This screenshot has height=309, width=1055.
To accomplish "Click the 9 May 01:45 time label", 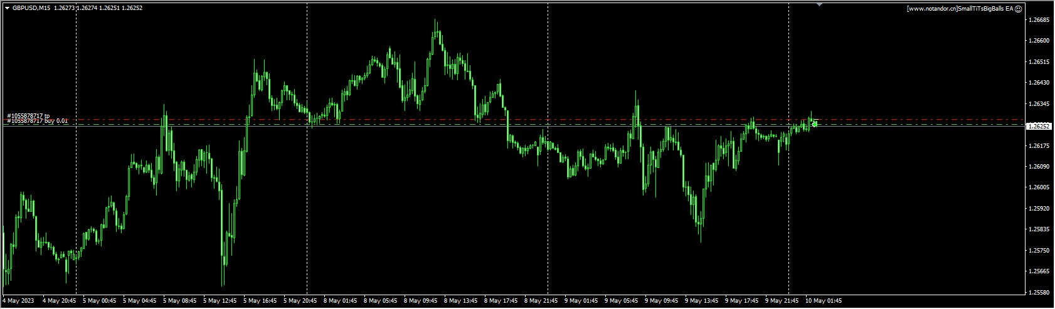I will click(581, 301).
